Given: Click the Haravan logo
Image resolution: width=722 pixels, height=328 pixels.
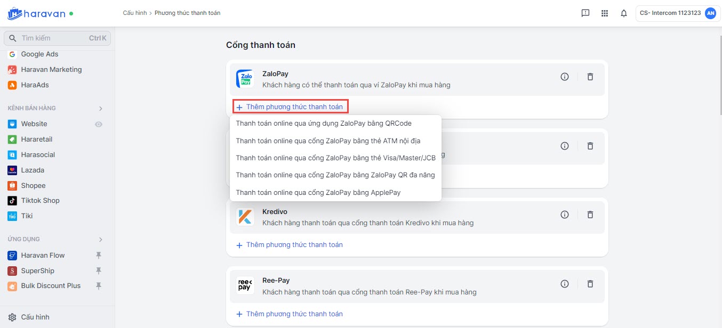Looking at the screenshot, I should 40,13.
